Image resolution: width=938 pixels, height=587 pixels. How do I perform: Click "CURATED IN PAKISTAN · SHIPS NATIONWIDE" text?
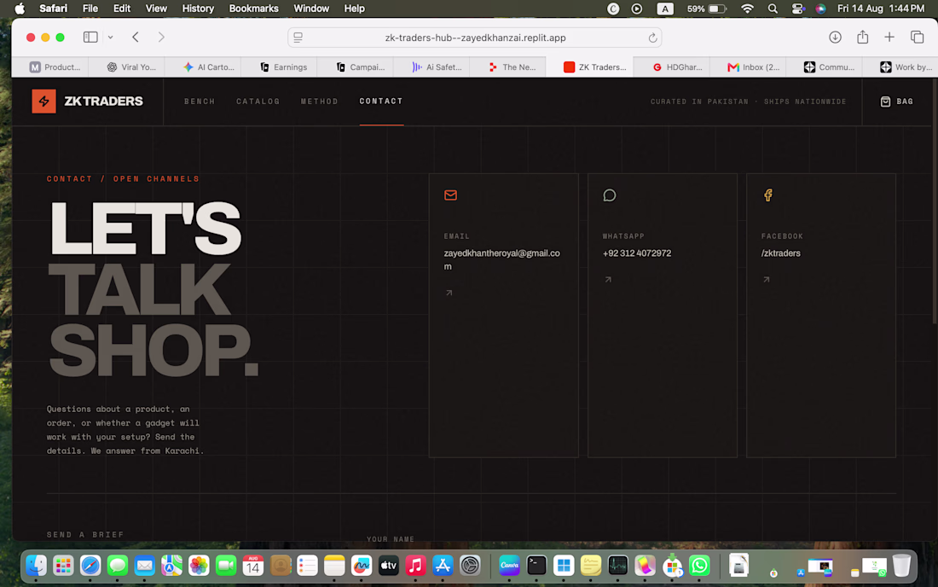pyautogui.click(x=749, y=102)
